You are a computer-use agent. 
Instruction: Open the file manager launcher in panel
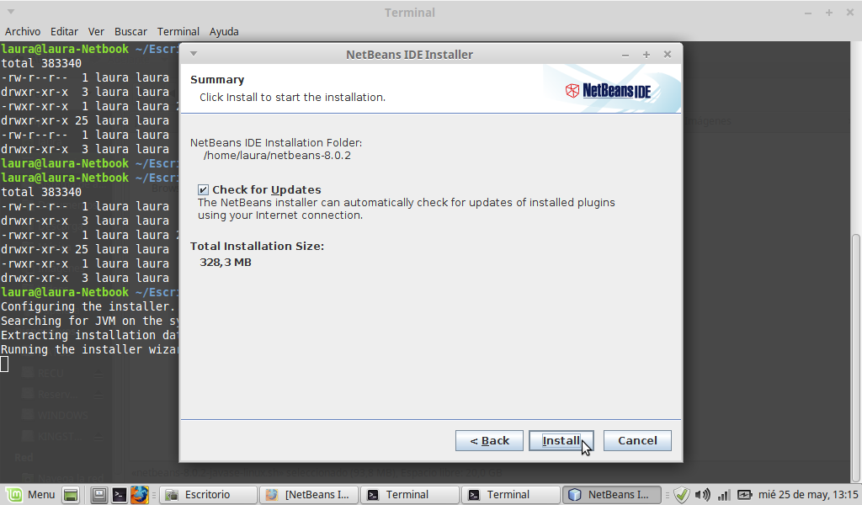(x=99, y=495)
